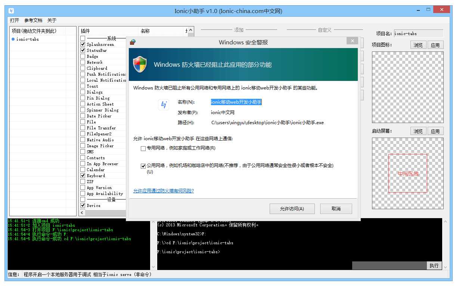This screenshot has height=286, width=459.
Task: Enable the Badge plugin checkbox
Action: 83,56
